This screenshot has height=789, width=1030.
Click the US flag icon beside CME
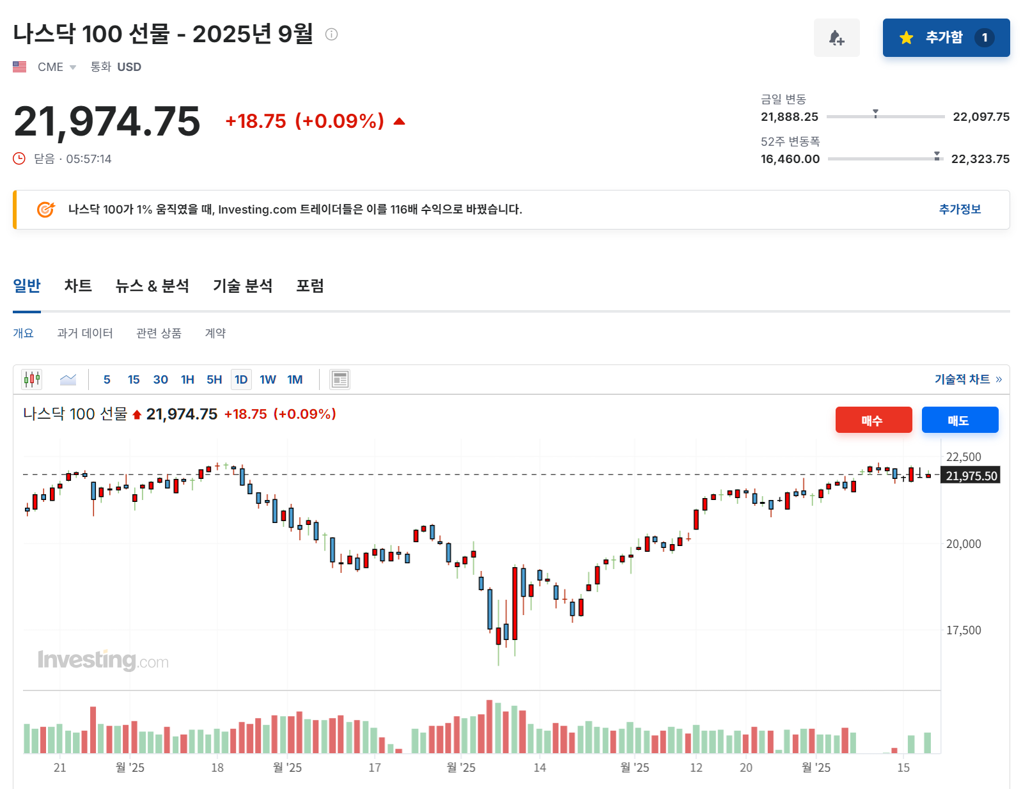[19, 66]
